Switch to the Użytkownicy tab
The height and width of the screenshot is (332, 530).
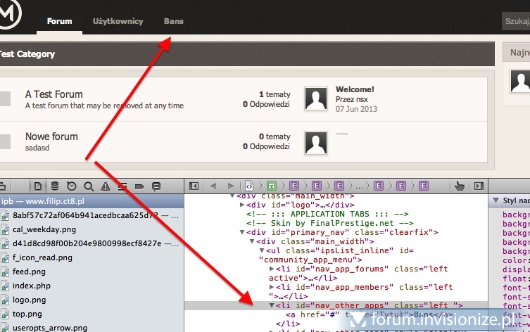[118, 21]
